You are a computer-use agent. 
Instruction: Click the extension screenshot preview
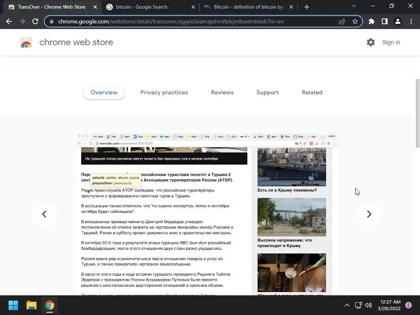coord(207,214)
